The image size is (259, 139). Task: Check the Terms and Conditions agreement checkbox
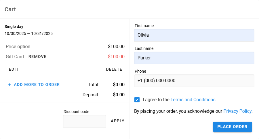coord(137,100)
